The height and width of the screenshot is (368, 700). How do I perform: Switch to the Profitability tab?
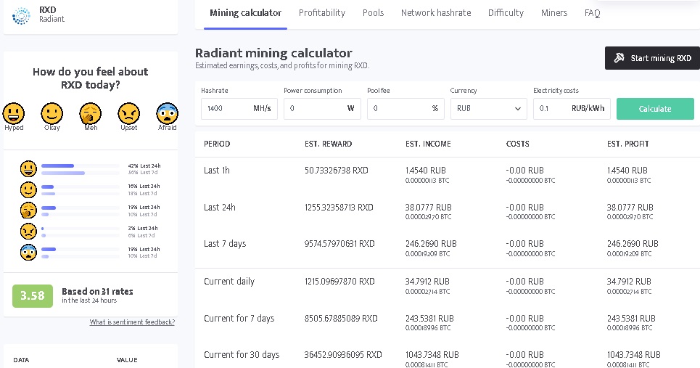pos(321,13)
